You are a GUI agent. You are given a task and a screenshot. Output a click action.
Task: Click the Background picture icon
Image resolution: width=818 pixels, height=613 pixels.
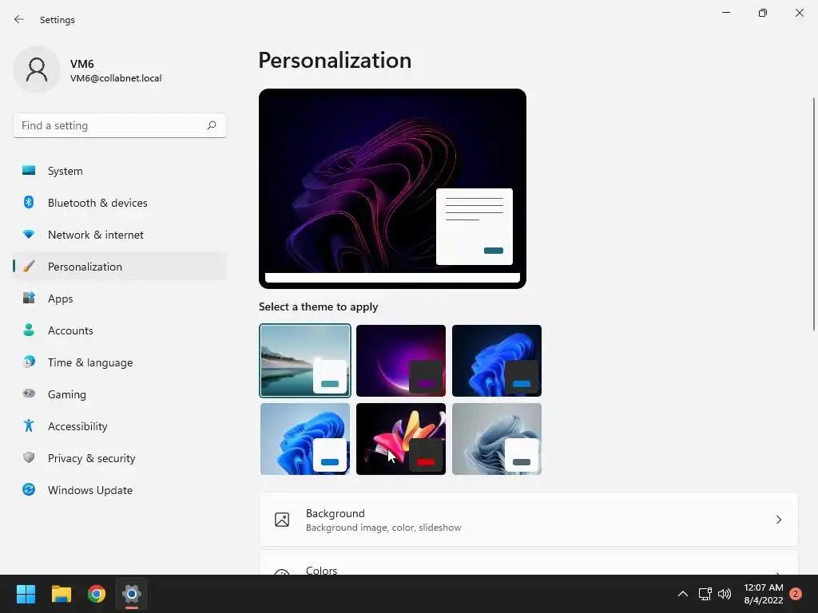pos(282,519)
